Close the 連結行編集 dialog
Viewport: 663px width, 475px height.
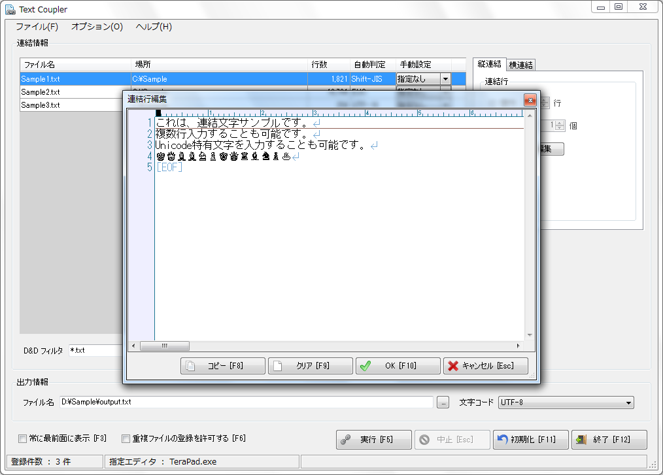point(530,100)
